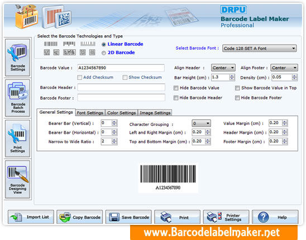
Task: Switch to the General Settings tab
Action: [56, 112]
